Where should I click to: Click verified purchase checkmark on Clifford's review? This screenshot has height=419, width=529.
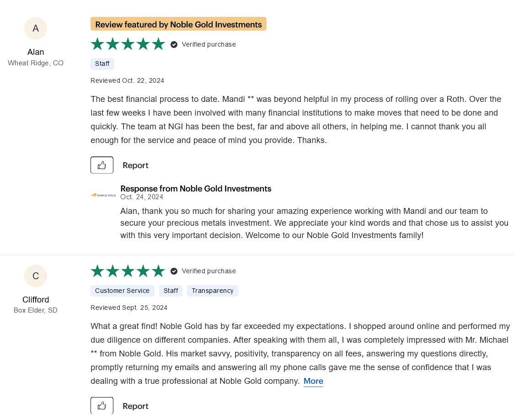click(x=174, y=271)
